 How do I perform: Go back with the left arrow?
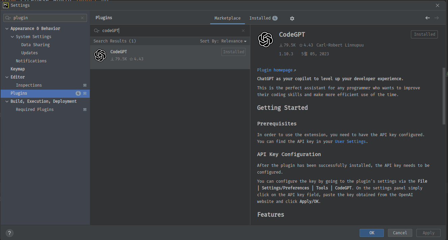[x=428, y=18]
